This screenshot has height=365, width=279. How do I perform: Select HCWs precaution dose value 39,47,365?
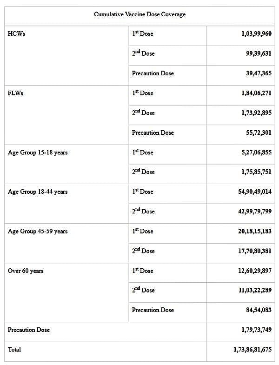point(258,73)
